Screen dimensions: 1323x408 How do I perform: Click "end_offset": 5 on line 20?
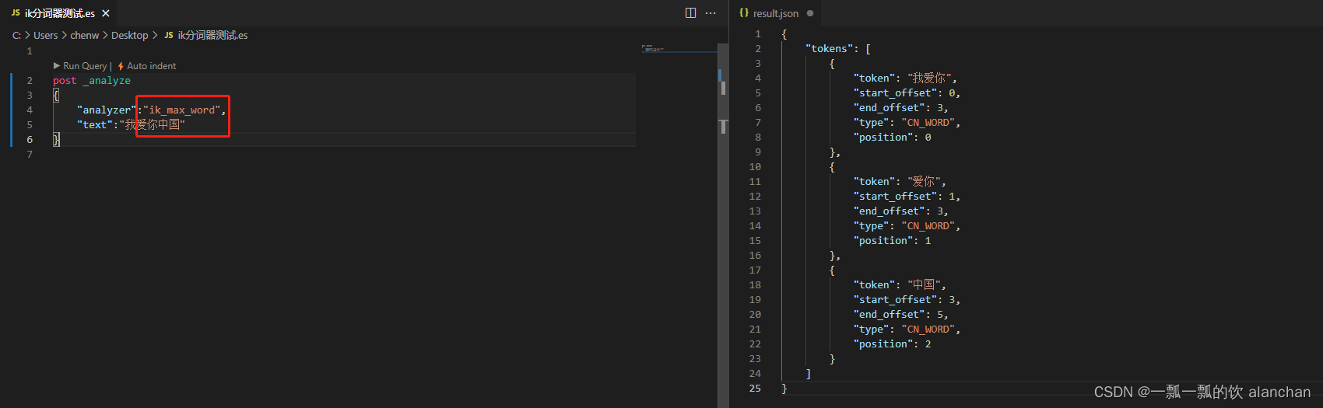click(898, 315)
